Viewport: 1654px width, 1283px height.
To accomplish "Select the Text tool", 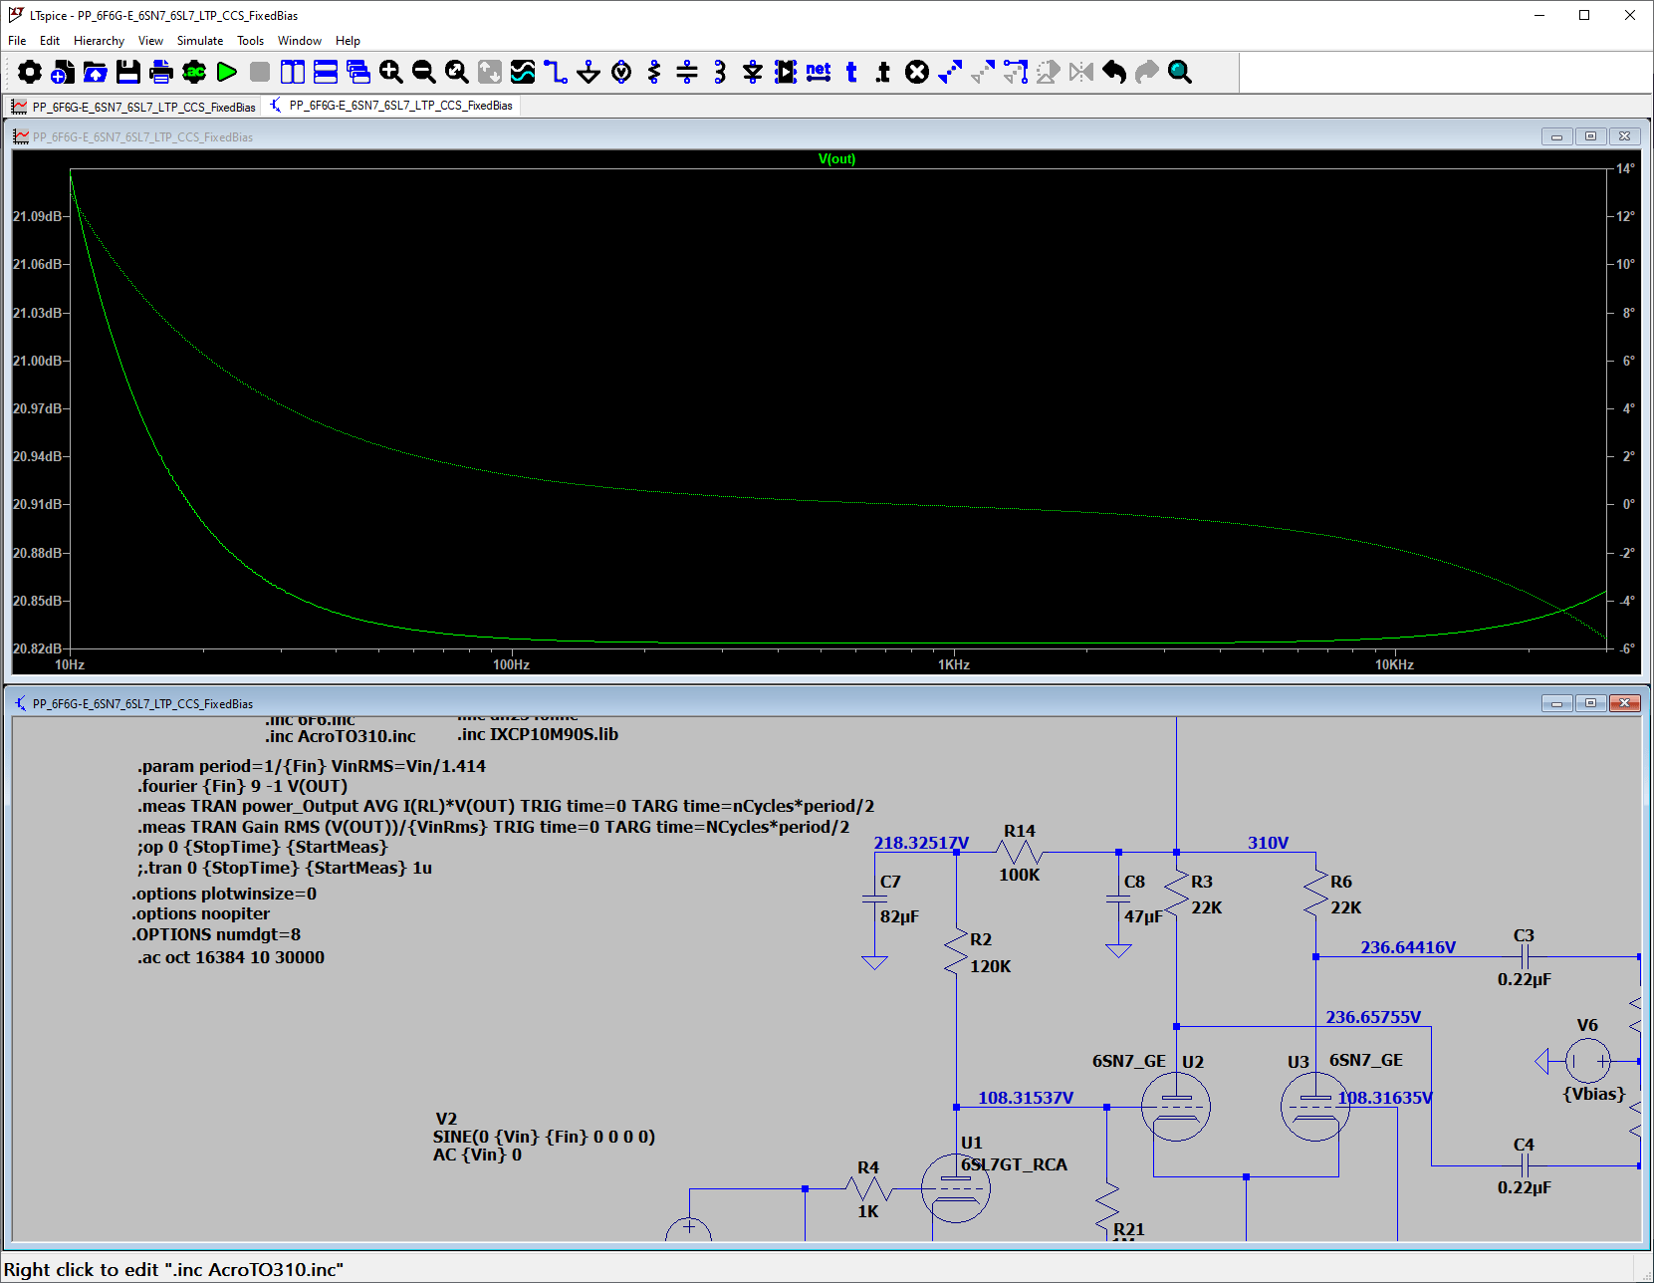I will (x=851, y=72).
